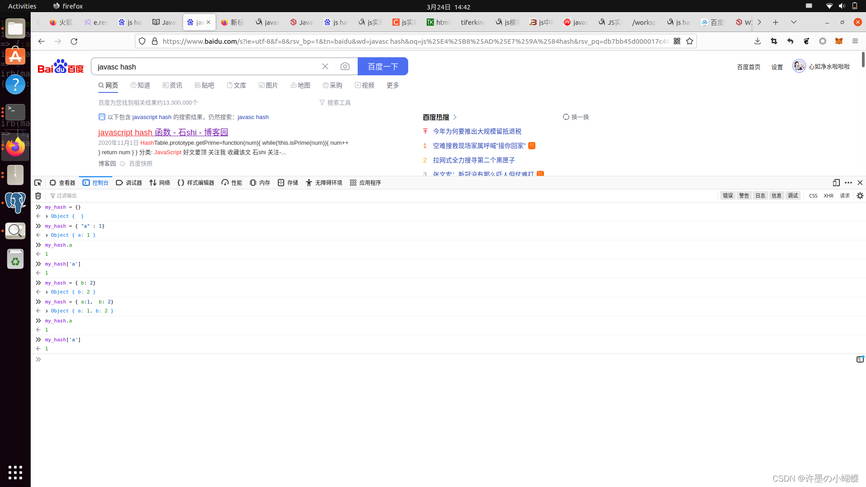Bookmark this page with star icon
Screen dimensions: 866x487
(x=690, y=41)
